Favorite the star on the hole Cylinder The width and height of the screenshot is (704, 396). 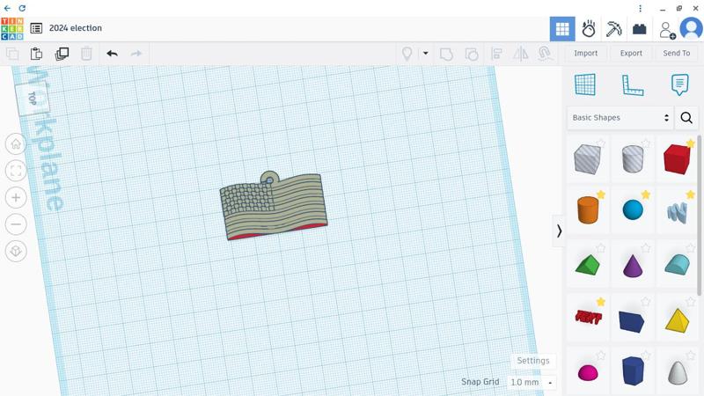[646, 143]
